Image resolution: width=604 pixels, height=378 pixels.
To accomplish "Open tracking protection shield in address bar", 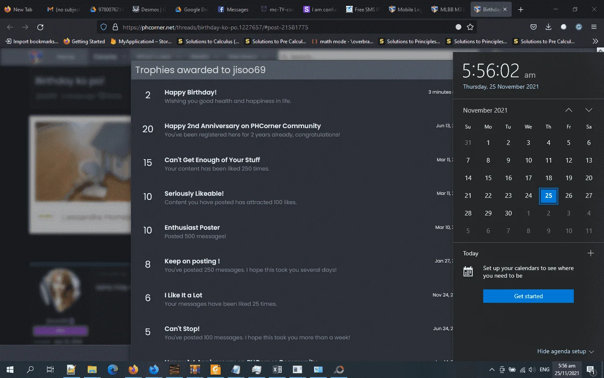I will coord(104,27).
